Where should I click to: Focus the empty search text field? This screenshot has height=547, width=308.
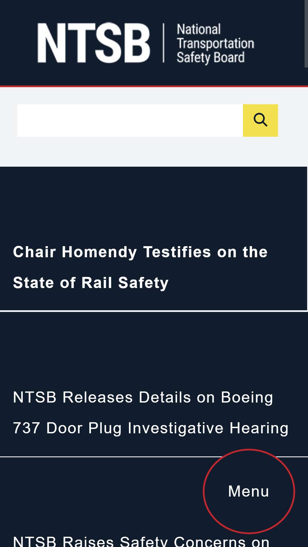tap(130, 121)
